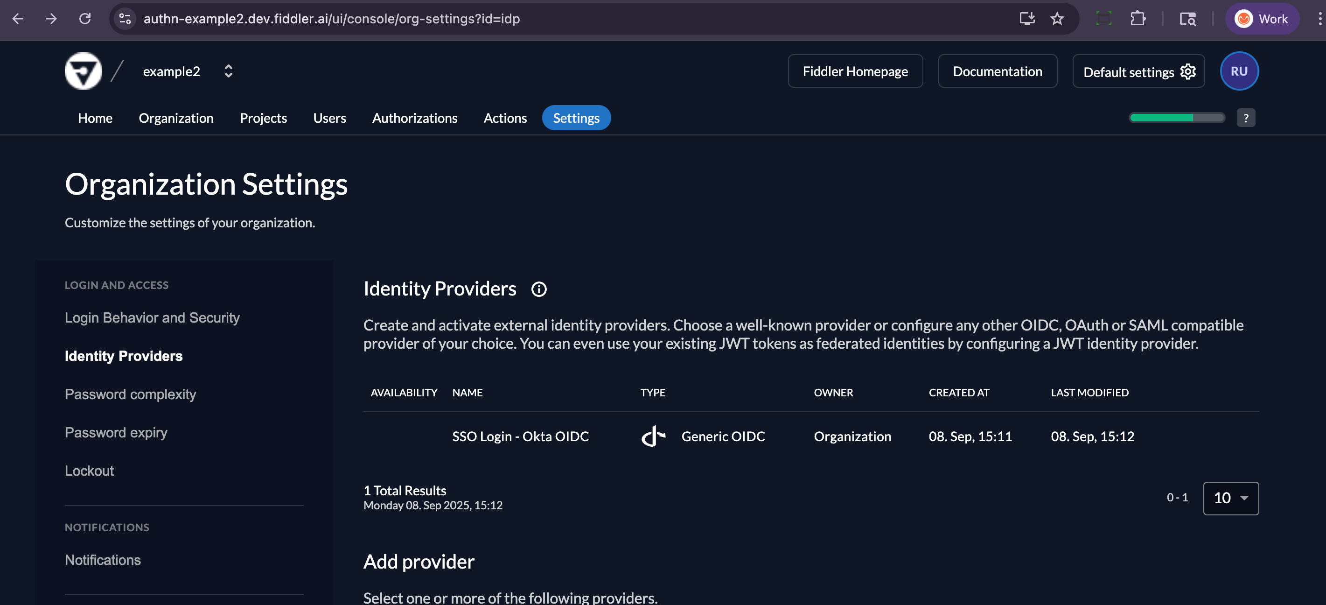Open the Authorizations section
Image resolution: width=1326 pixels, height=605 pixels.
pyautogui.click(x=414, y=118)
